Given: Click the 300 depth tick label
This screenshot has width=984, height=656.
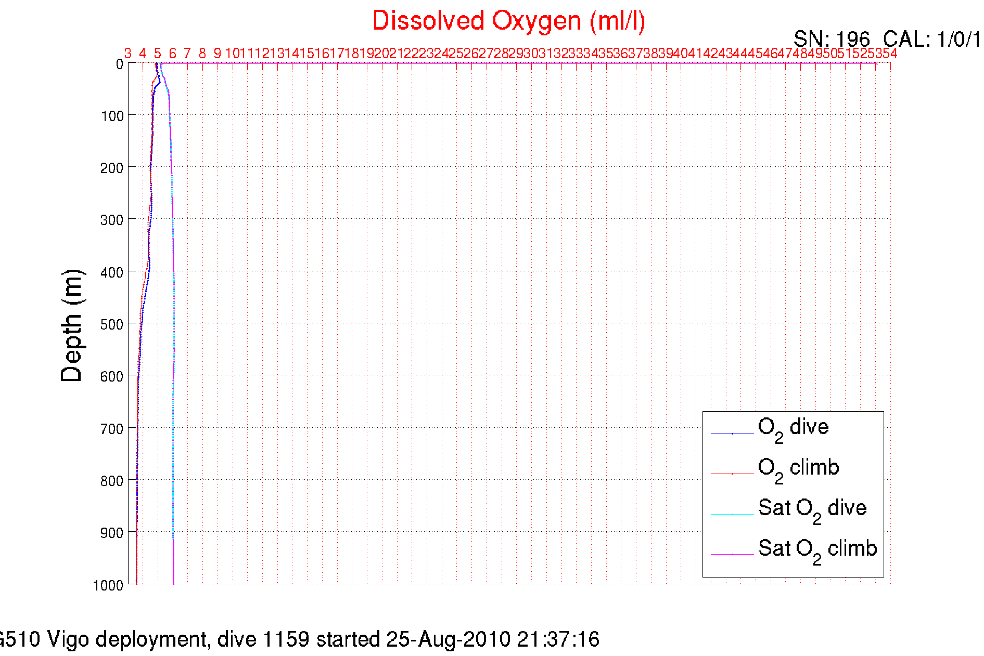Looking at the screenshot, I should pos(112,220).
